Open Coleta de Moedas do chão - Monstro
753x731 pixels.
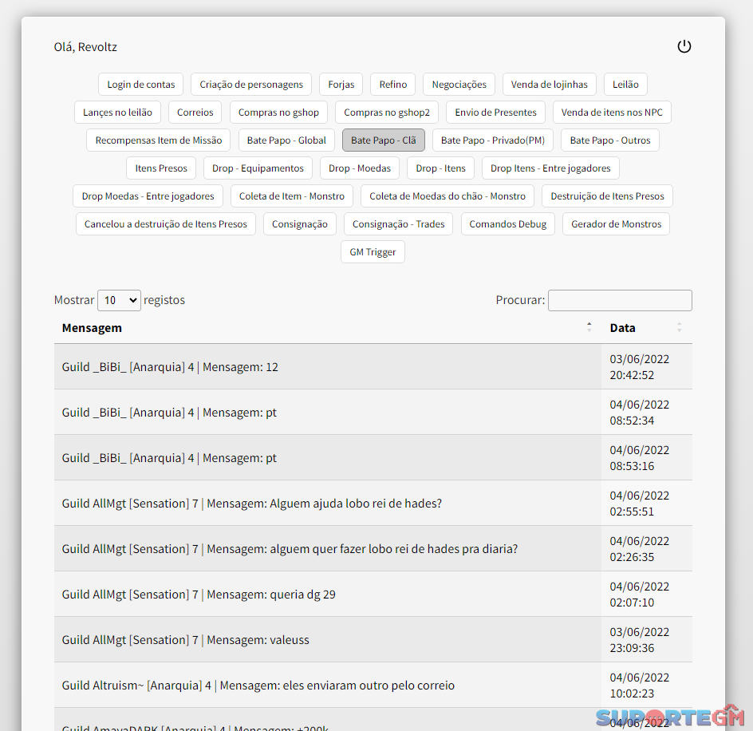tap(447, 196)
